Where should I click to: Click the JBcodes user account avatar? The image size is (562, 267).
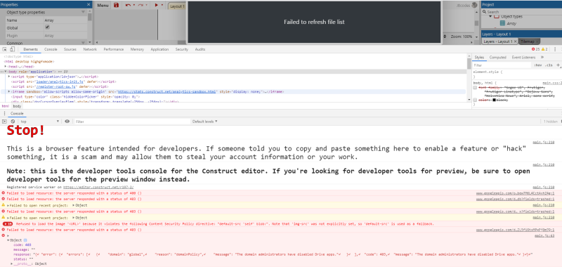tap(475, 5)
